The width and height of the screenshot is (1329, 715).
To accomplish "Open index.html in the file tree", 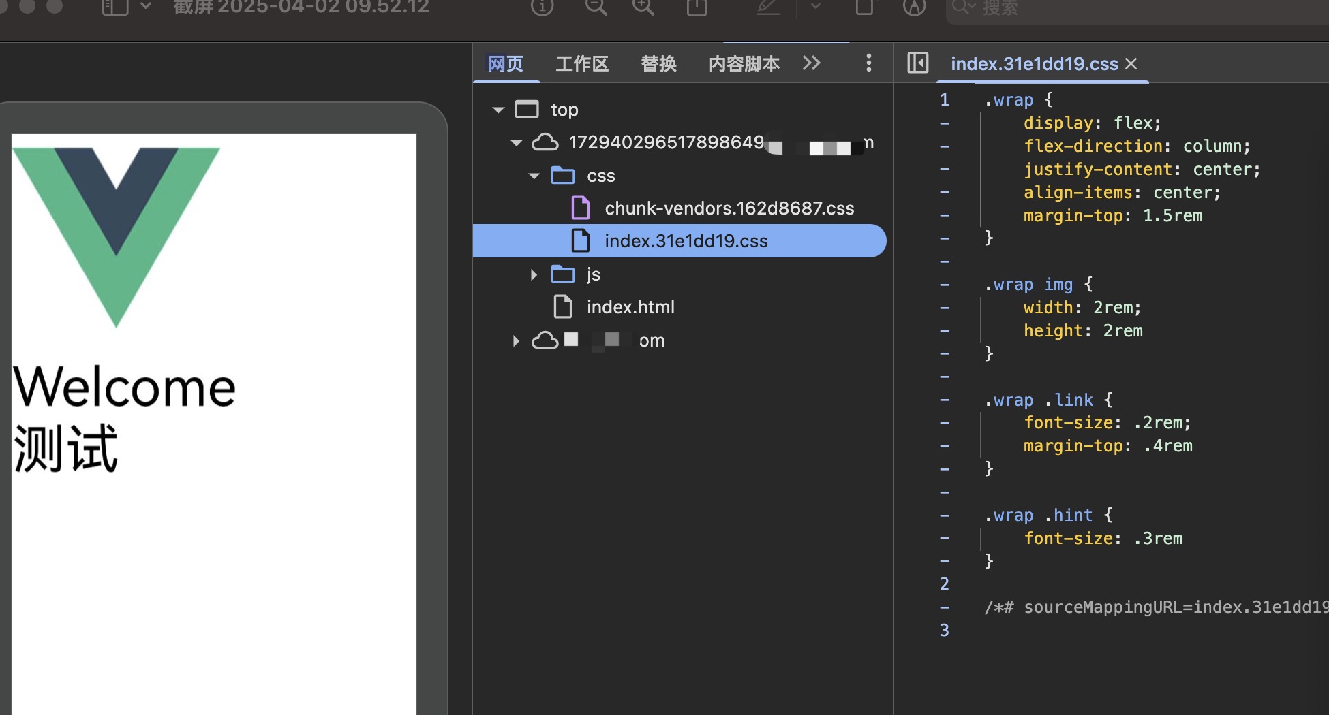I will point(630,307).
